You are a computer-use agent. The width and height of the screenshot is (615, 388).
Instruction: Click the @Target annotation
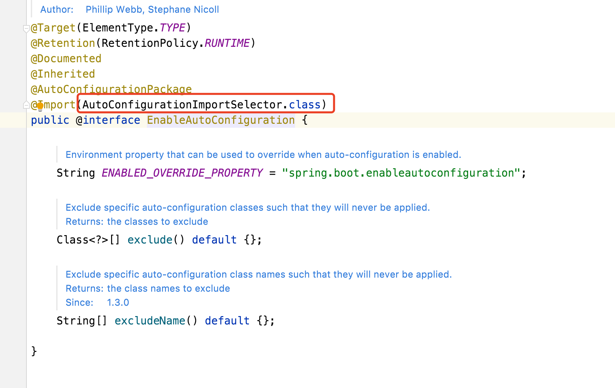pyautogui.click(x=53, y=28)
